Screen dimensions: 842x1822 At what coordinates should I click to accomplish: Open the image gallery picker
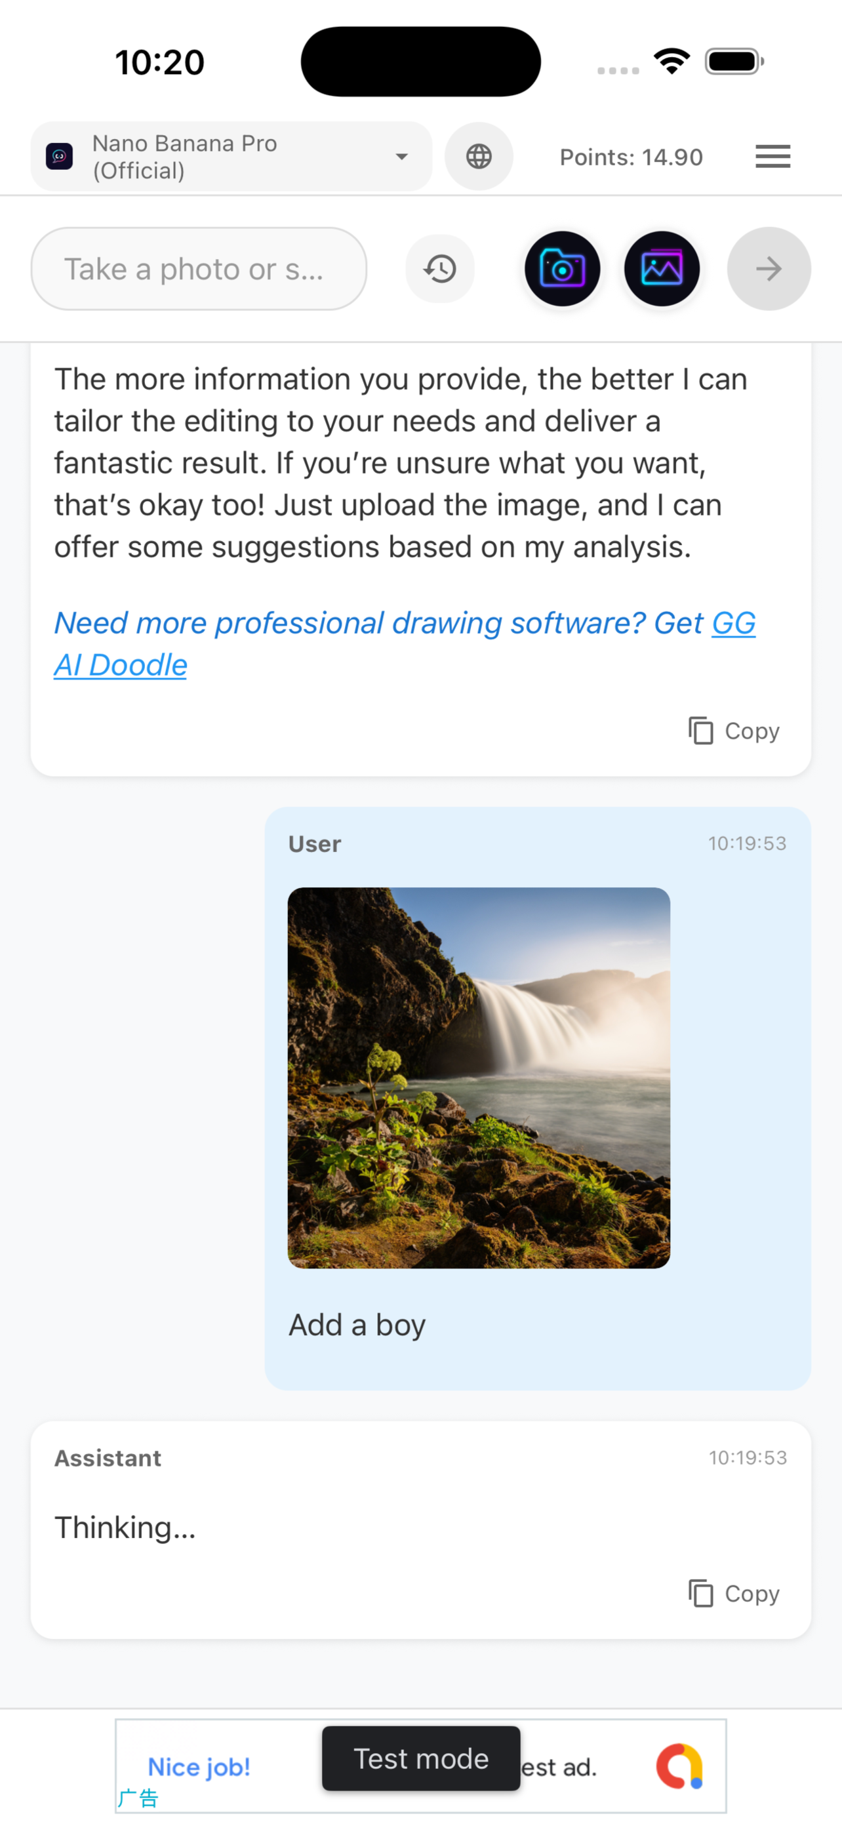tap(662, 269)
